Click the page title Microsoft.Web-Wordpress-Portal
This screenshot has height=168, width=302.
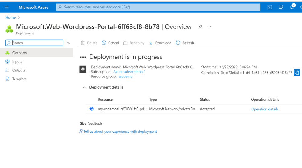(88, 27)
